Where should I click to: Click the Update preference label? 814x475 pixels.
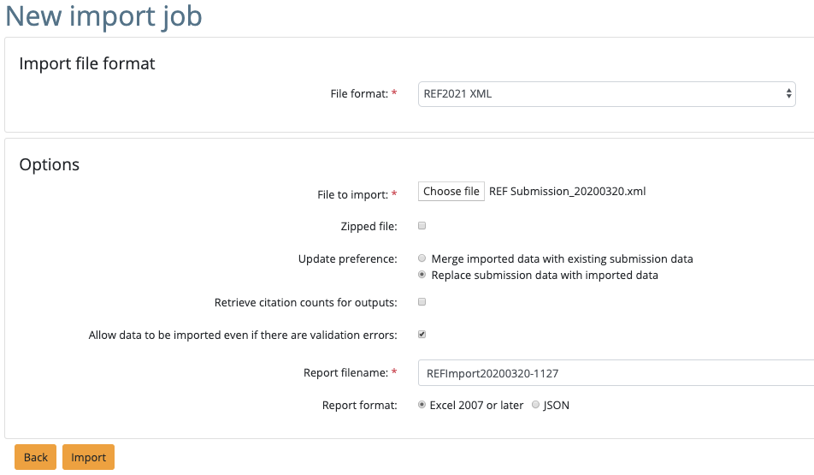[x=347, y=258]
